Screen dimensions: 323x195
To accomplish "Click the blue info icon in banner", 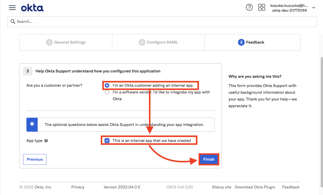I will [32, 124].
